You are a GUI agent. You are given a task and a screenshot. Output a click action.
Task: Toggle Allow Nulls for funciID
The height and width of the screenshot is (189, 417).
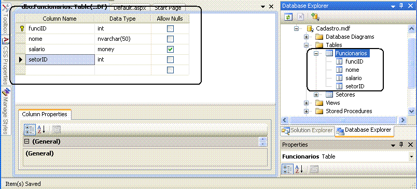pyautogui.click(x=170, y=28)
